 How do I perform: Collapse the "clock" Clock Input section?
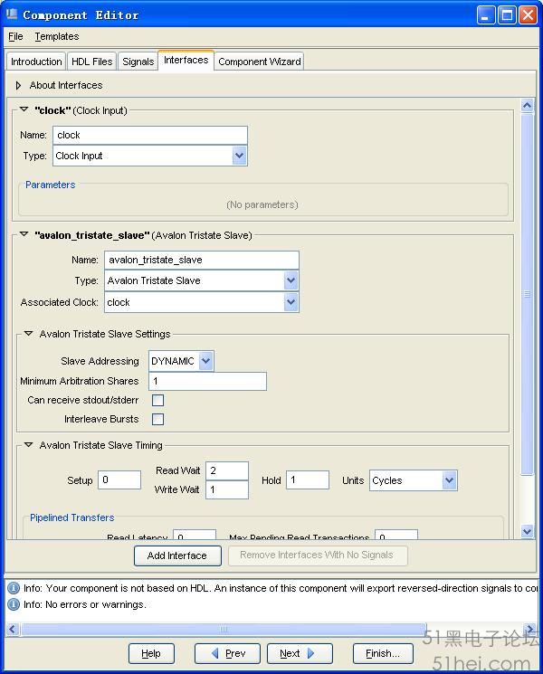[x=24, y=110]
